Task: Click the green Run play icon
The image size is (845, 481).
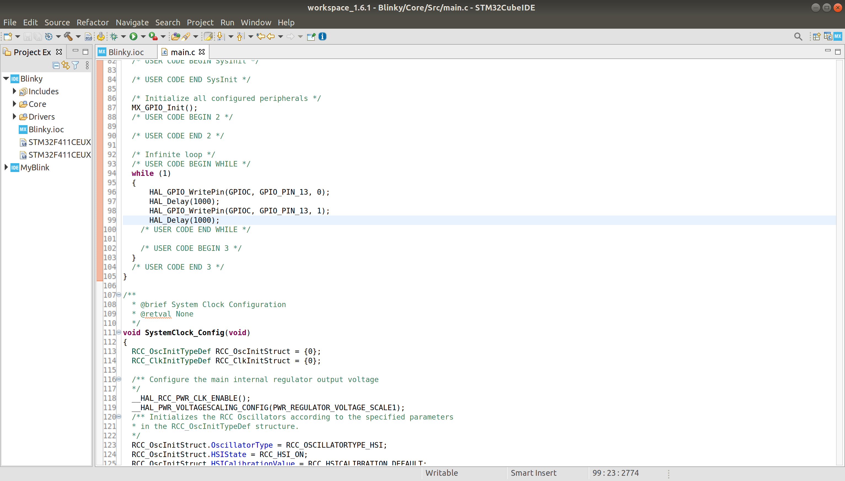Action: (133, 36)
